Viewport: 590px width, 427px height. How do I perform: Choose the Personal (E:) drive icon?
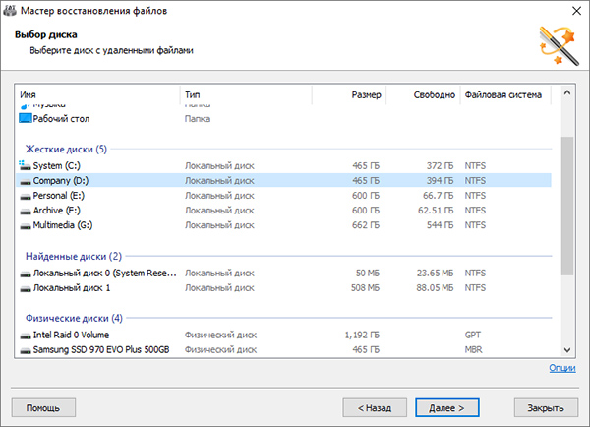[x=26, y=197]
